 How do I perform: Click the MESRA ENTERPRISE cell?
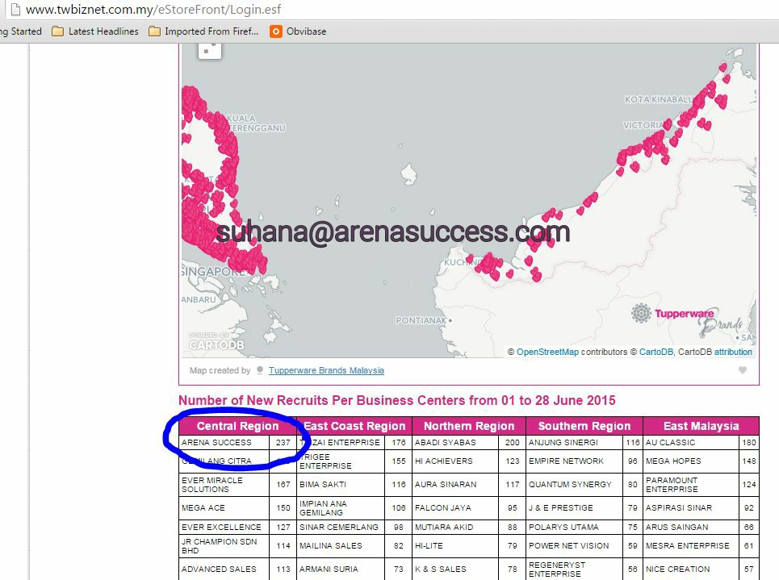coord(690,546)
